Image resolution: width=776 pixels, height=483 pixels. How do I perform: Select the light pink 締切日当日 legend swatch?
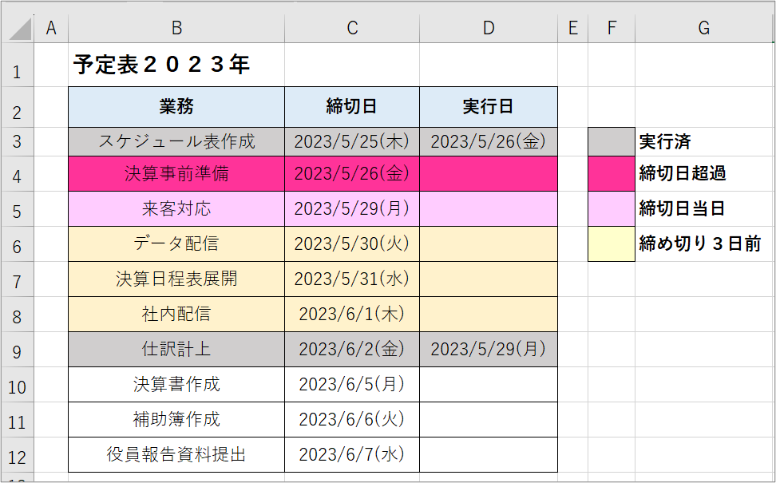(x=612, y=209)
